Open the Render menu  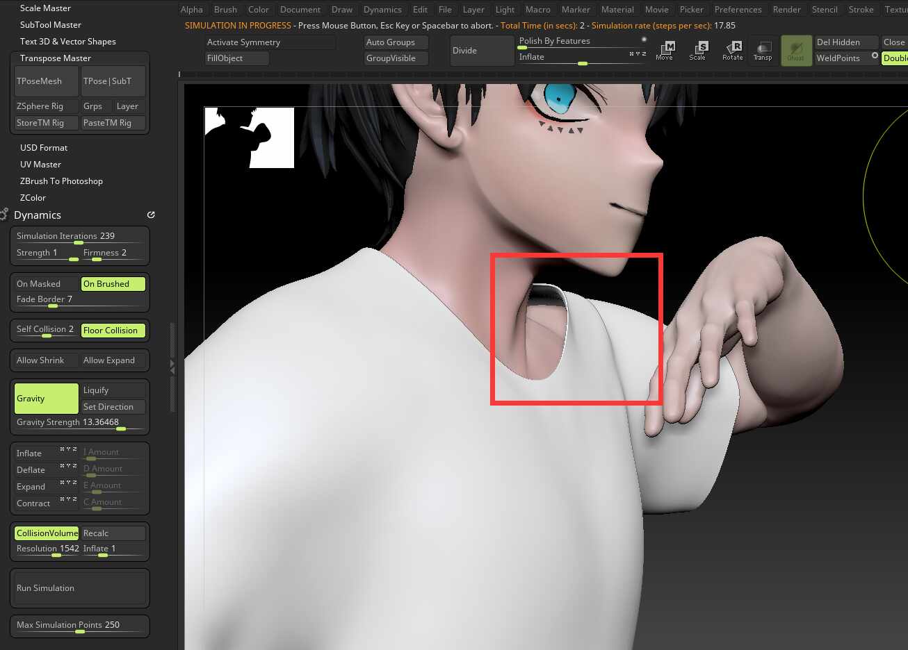coord(787,9)
